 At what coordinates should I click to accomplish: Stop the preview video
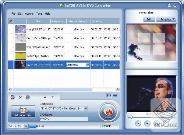point(147,124)
